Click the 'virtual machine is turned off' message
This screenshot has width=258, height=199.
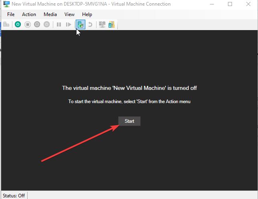click(x=129, y=88)
